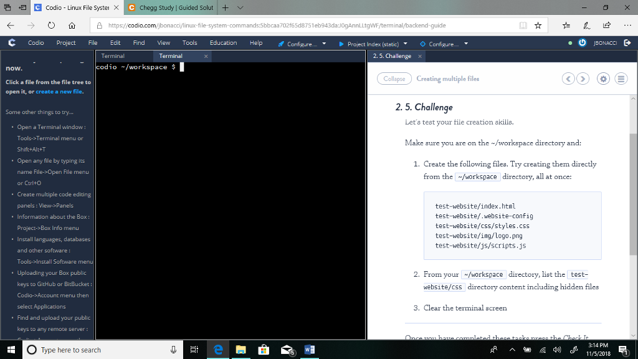Click the blue power icon in Codio
This screenshot has height=359, width=638.
point(583,43)
